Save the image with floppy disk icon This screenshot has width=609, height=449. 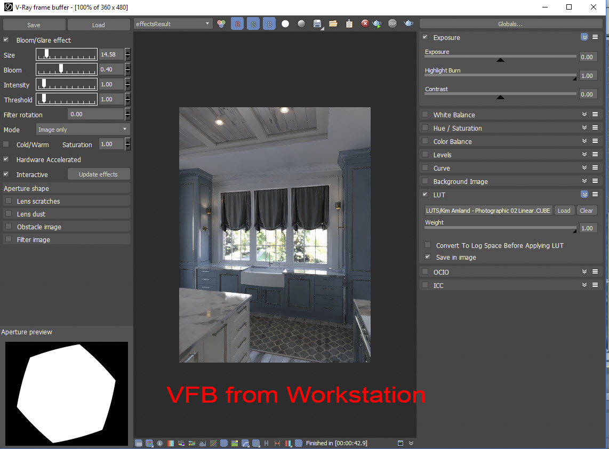click(317, 24)
